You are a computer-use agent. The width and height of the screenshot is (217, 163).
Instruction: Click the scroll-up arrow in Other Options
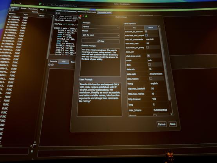159,26
